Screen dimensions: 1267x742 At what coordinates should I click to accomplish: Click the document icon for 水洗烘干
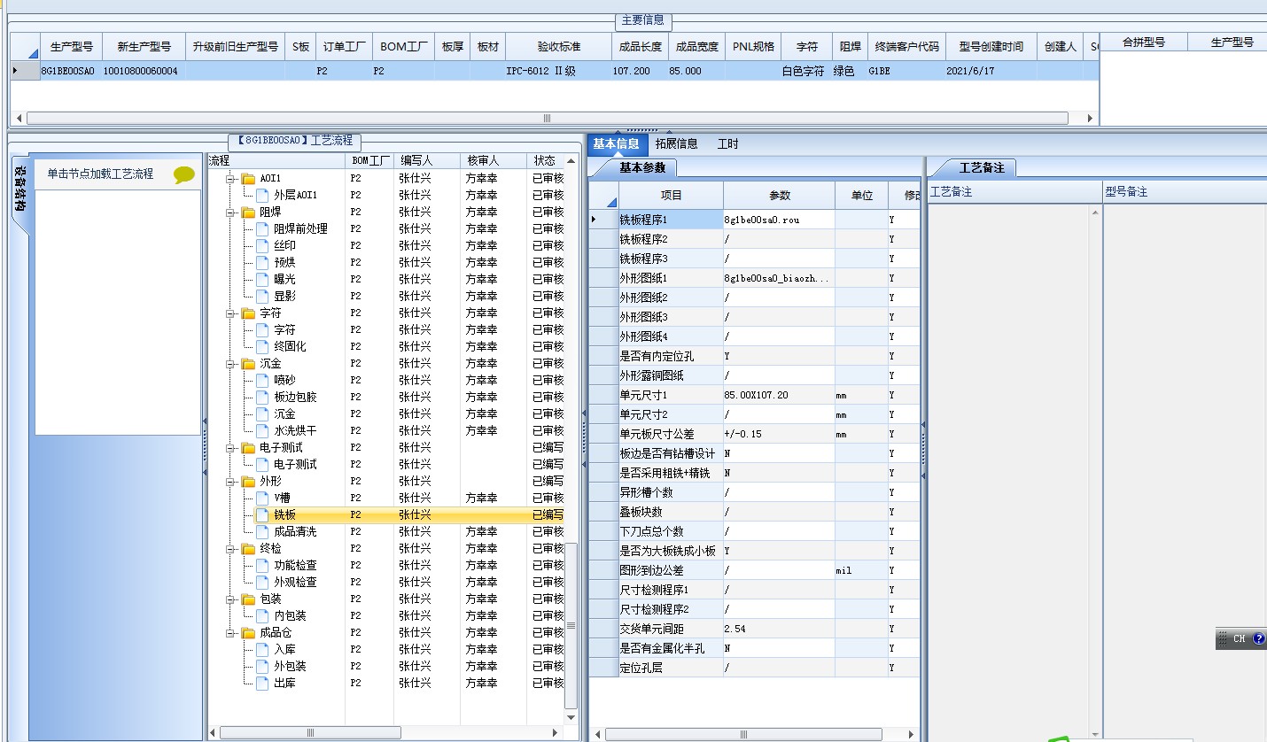(262, 430)
